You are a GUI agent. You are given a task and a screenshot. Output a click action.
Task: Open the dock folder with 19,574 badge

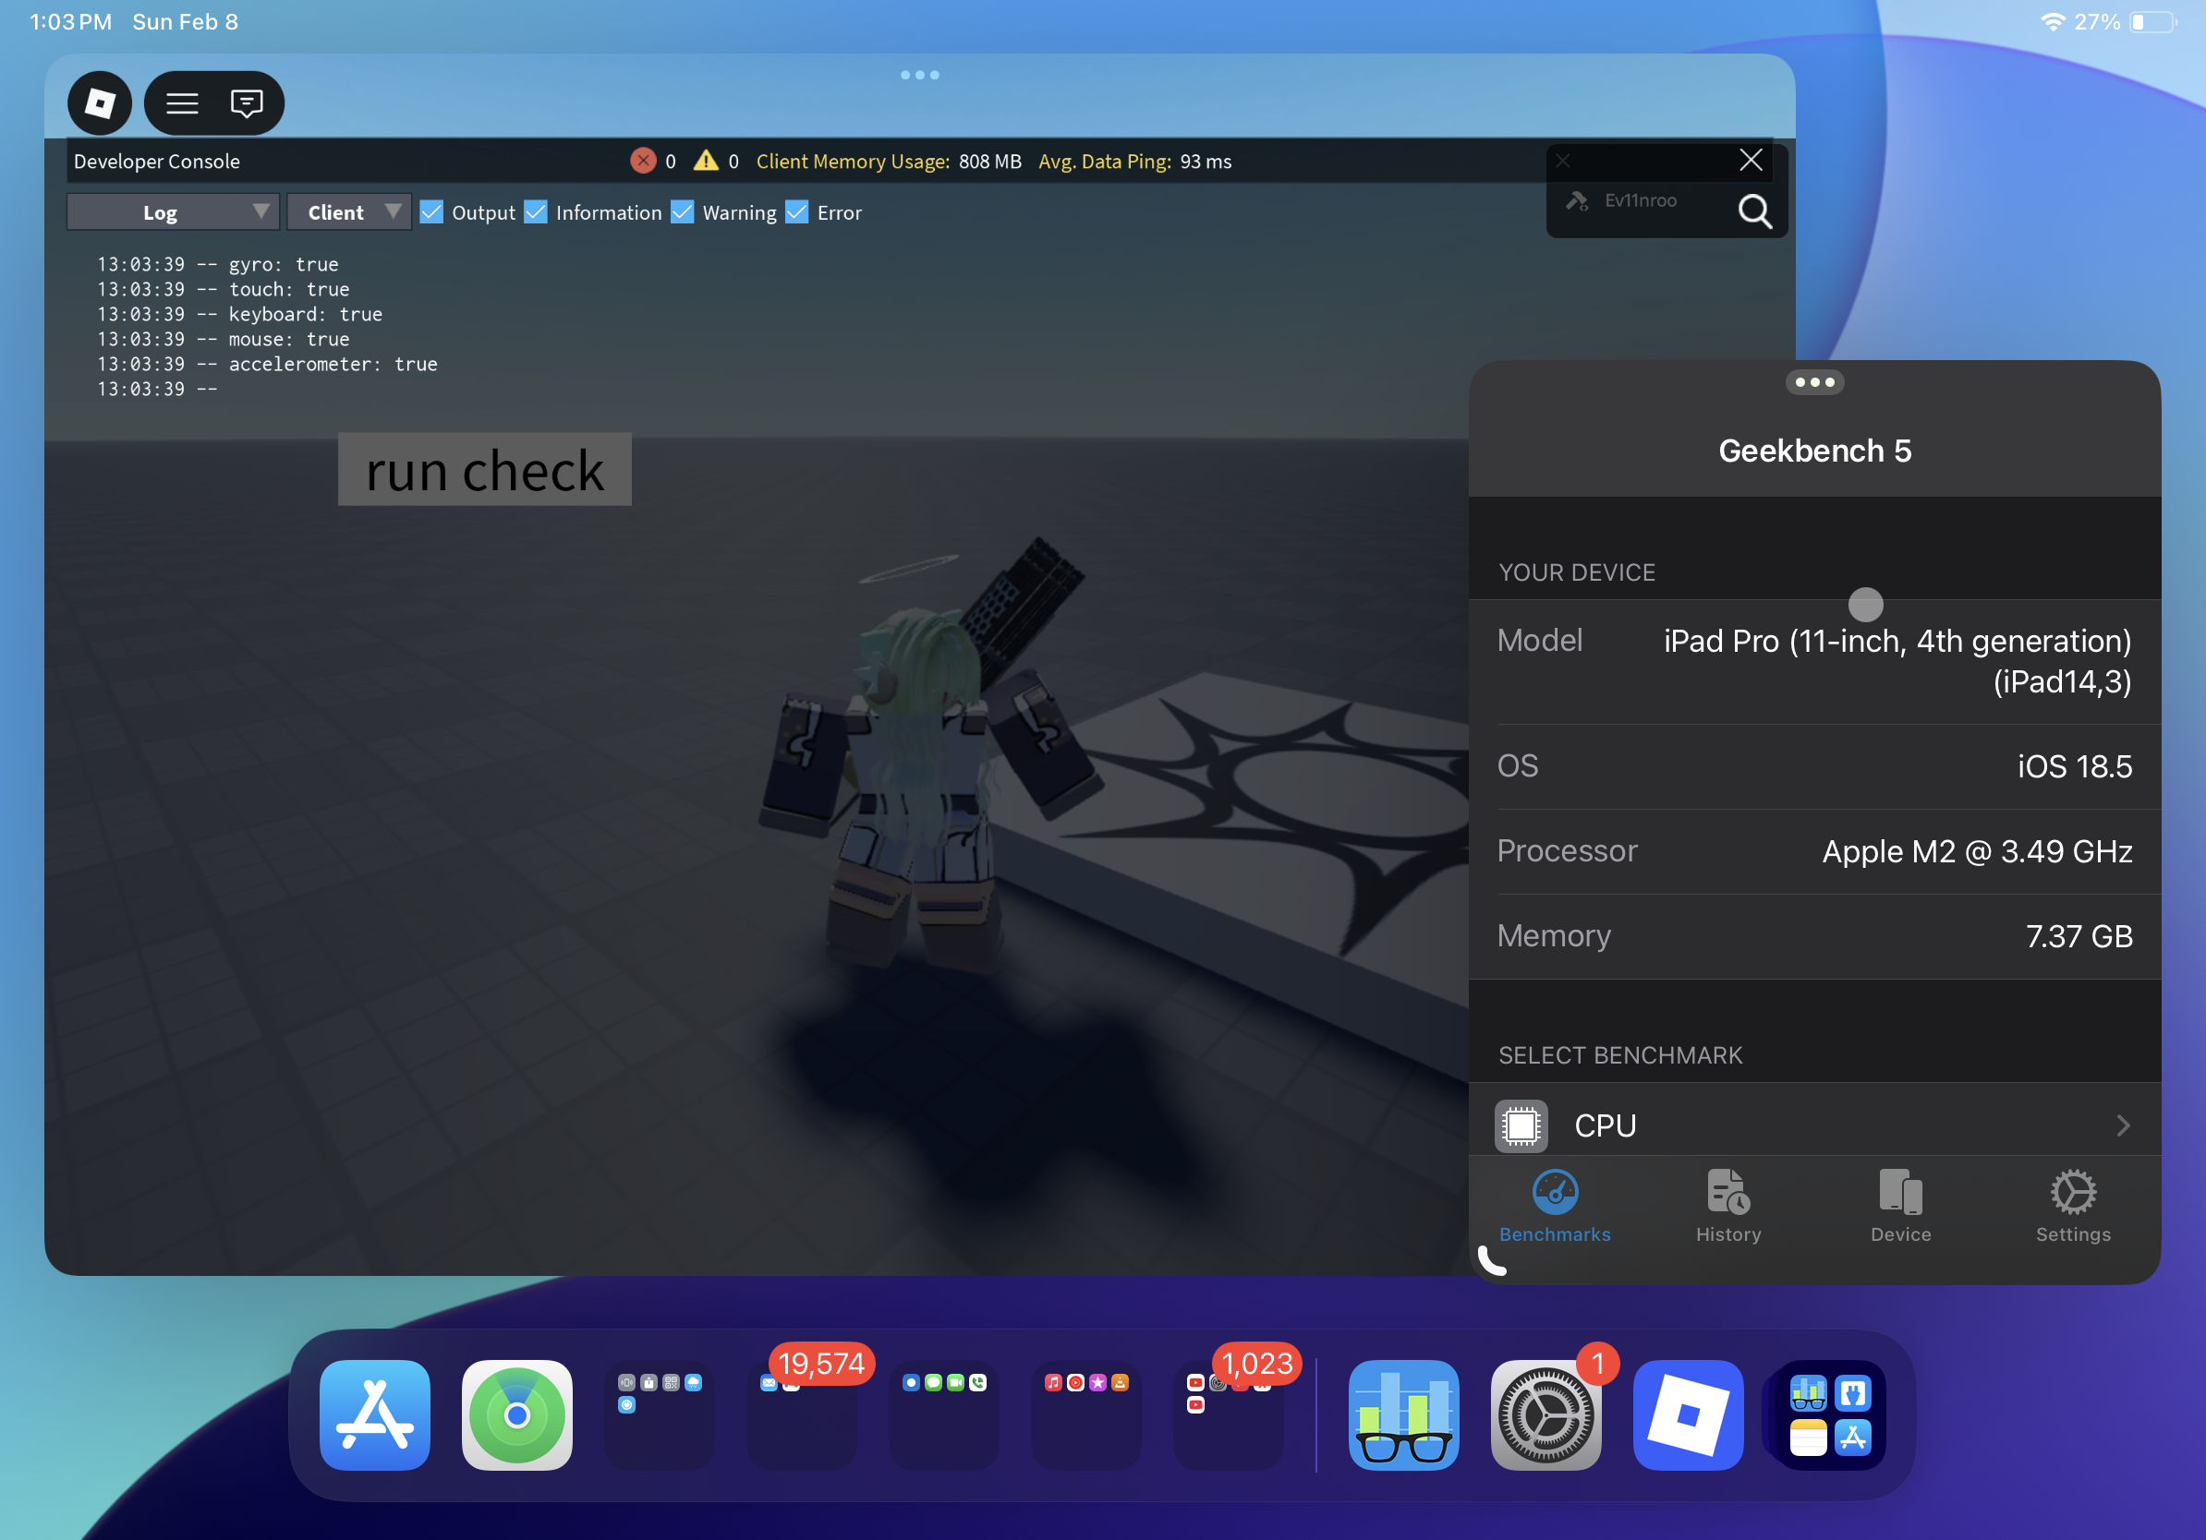pyautogui.click(x=801, y=1414)
